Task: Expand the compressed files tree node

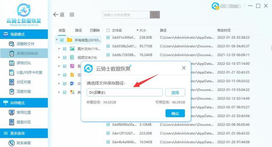Action: 59,75
